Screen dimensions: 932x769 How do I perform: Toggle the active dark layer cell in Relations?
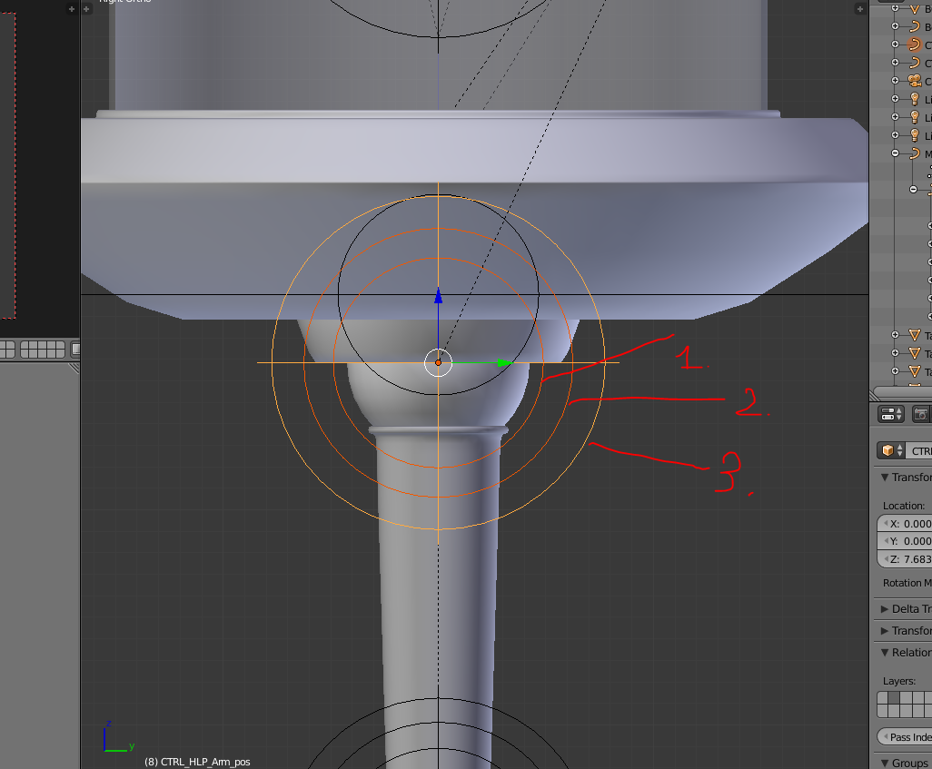coord(895,698)
